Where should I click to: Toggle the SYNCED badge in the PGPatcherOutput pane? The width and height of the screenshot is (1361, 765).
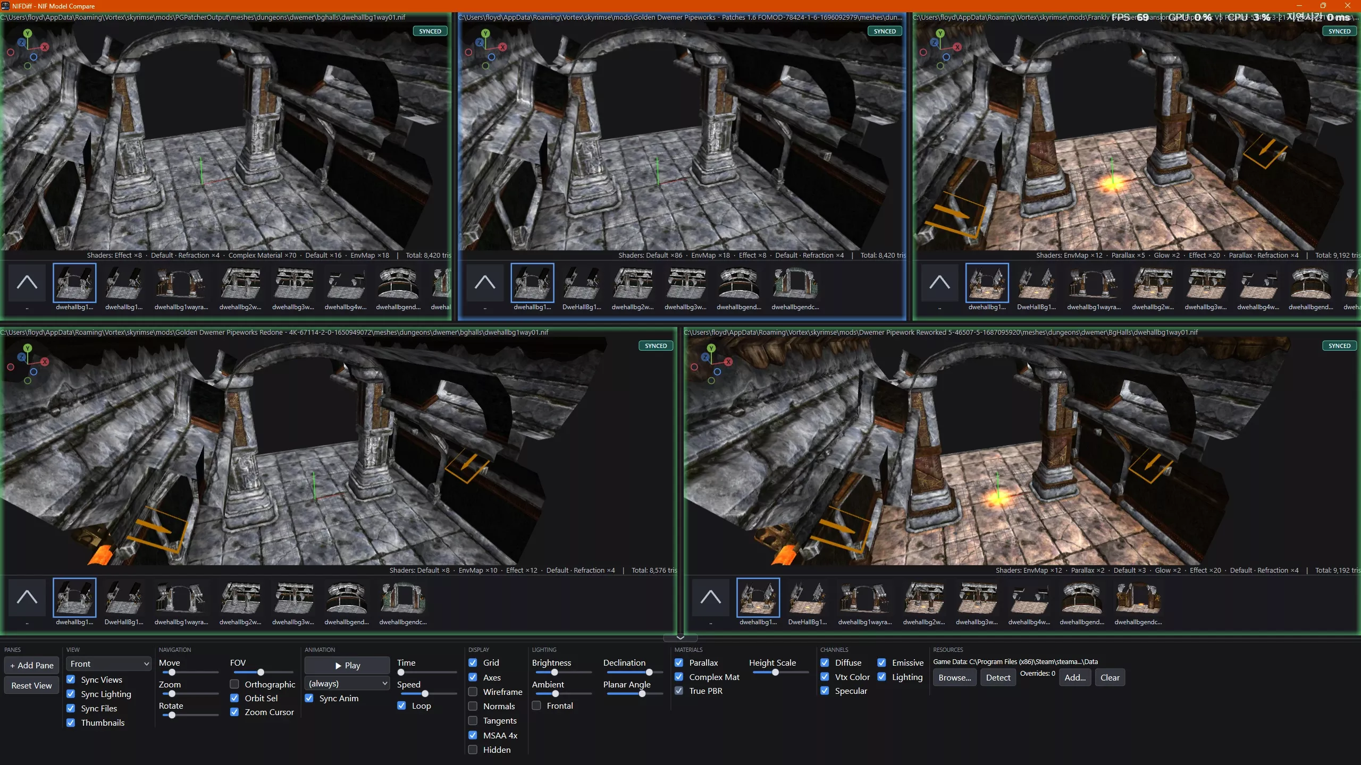coord(430,31)
